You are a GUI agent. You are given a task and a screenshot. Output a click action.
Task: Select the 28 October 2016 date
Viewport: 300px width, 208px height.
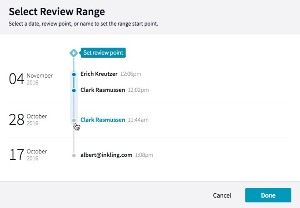coord(28,120)
